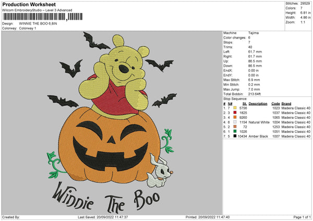The width and height of the screenshot is (313, 221).
Task: Click the "Right:" label
Action: tap(228, 56)
